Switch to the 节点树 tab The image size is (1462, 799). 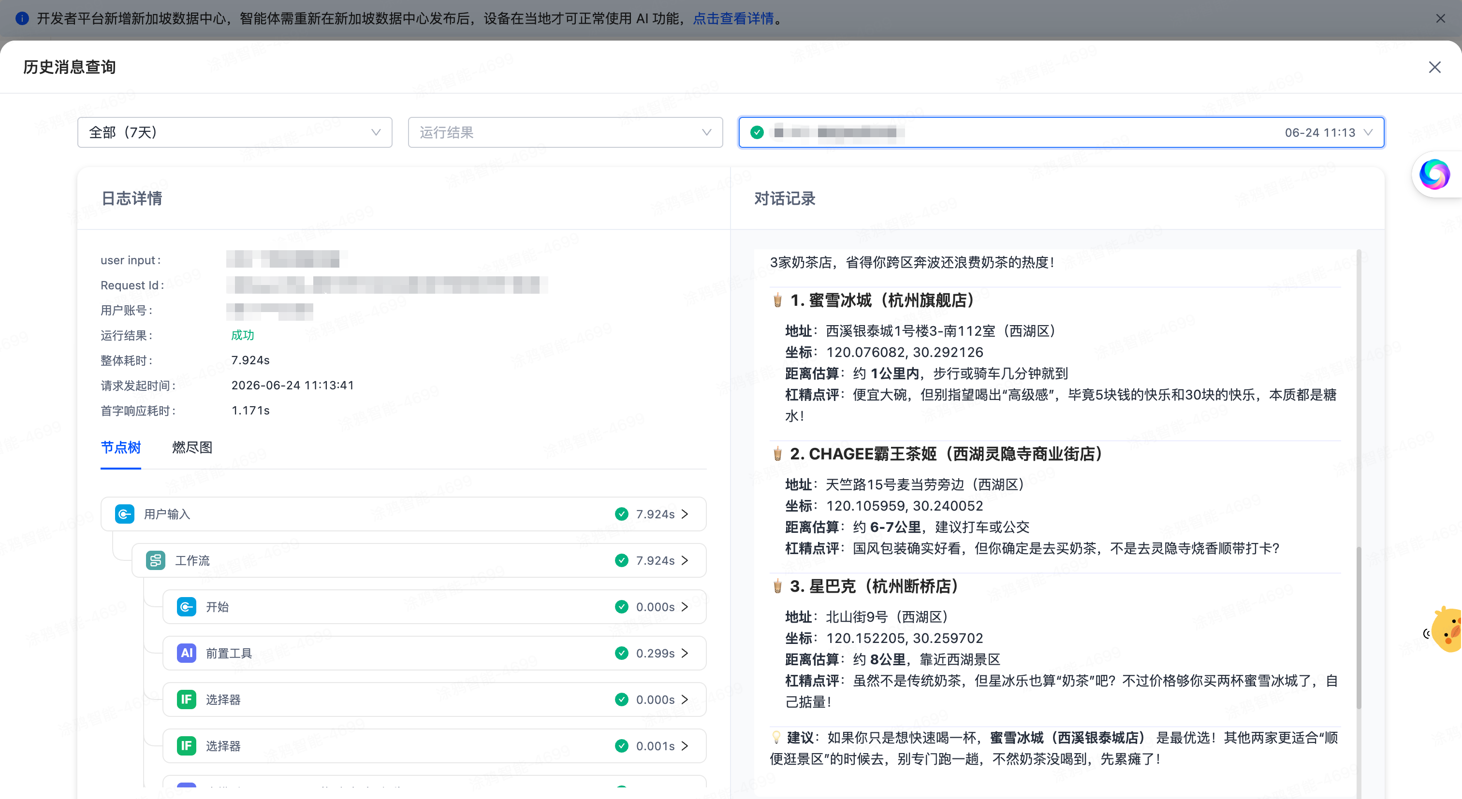(x=120, y=447)
